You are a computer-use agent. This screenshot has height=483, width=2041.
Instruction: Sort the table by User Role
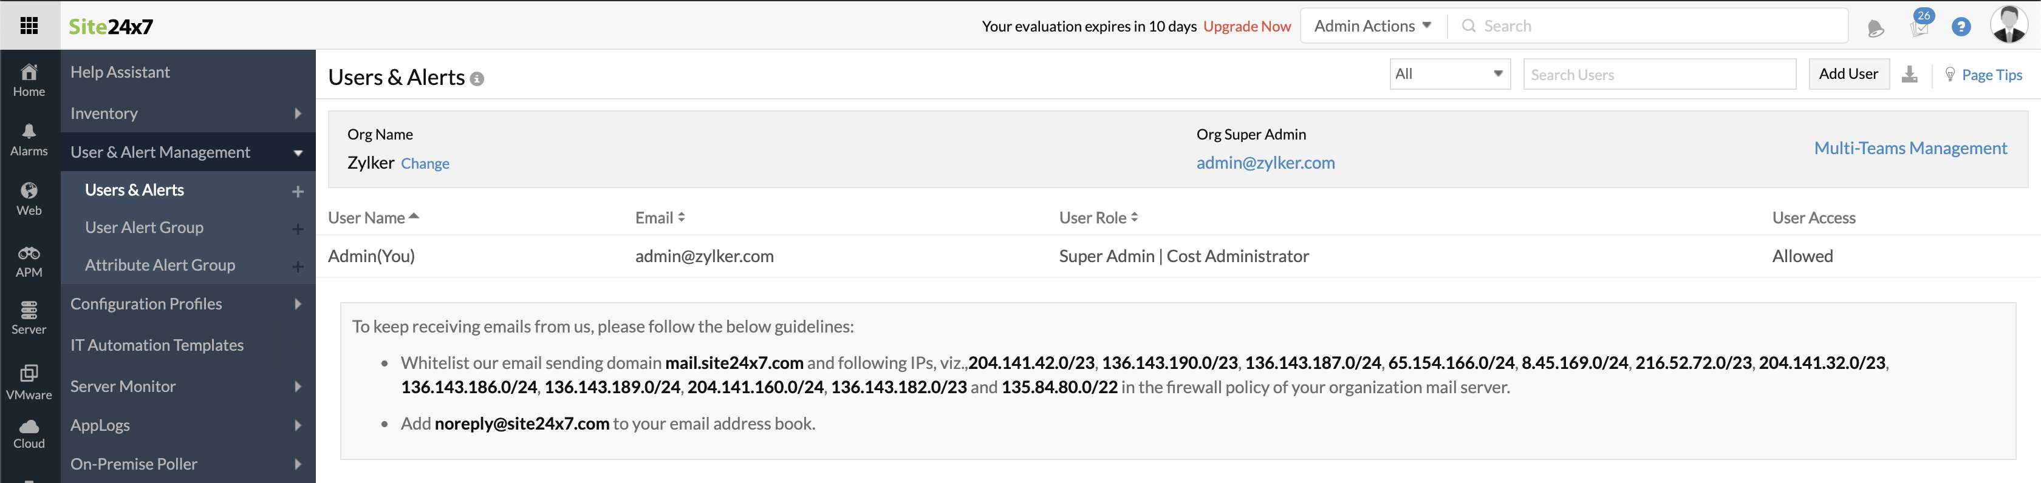[1098, 218]
